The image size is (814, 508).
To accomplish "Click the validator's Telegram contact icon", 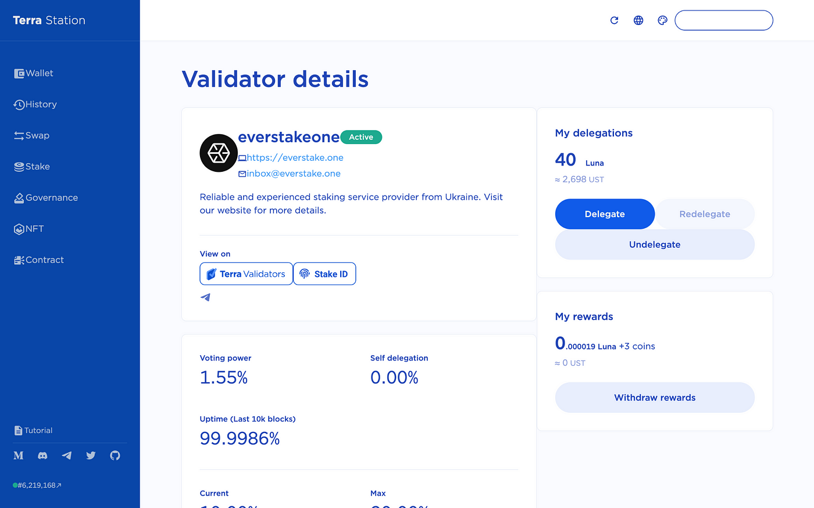I will pyautogui.click(x=205, y=297).
